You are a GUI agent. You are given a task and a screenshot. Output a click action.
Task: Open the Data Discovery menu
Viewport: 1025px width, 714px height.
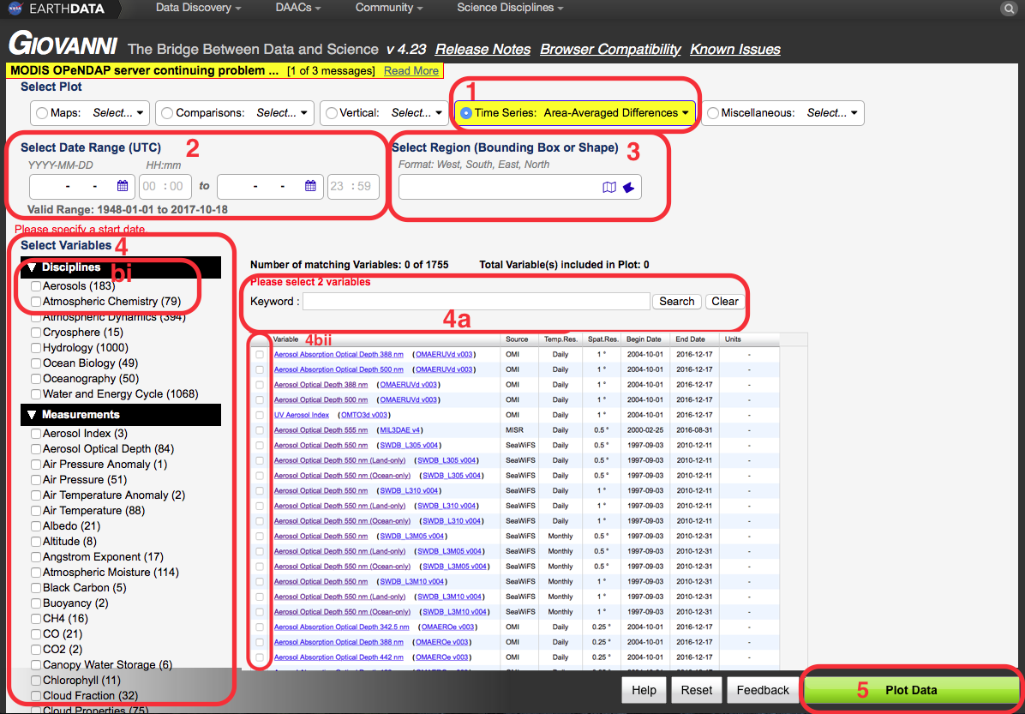tap(199, 8)
